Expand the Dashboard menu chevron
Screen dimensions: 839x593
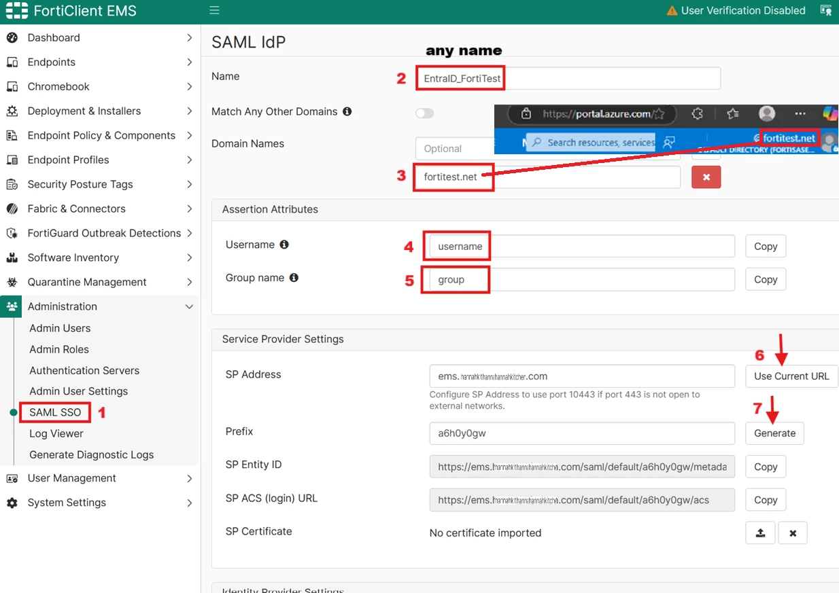(189, 38)
